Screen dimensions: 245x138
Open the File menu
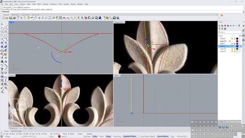point(2,4)
